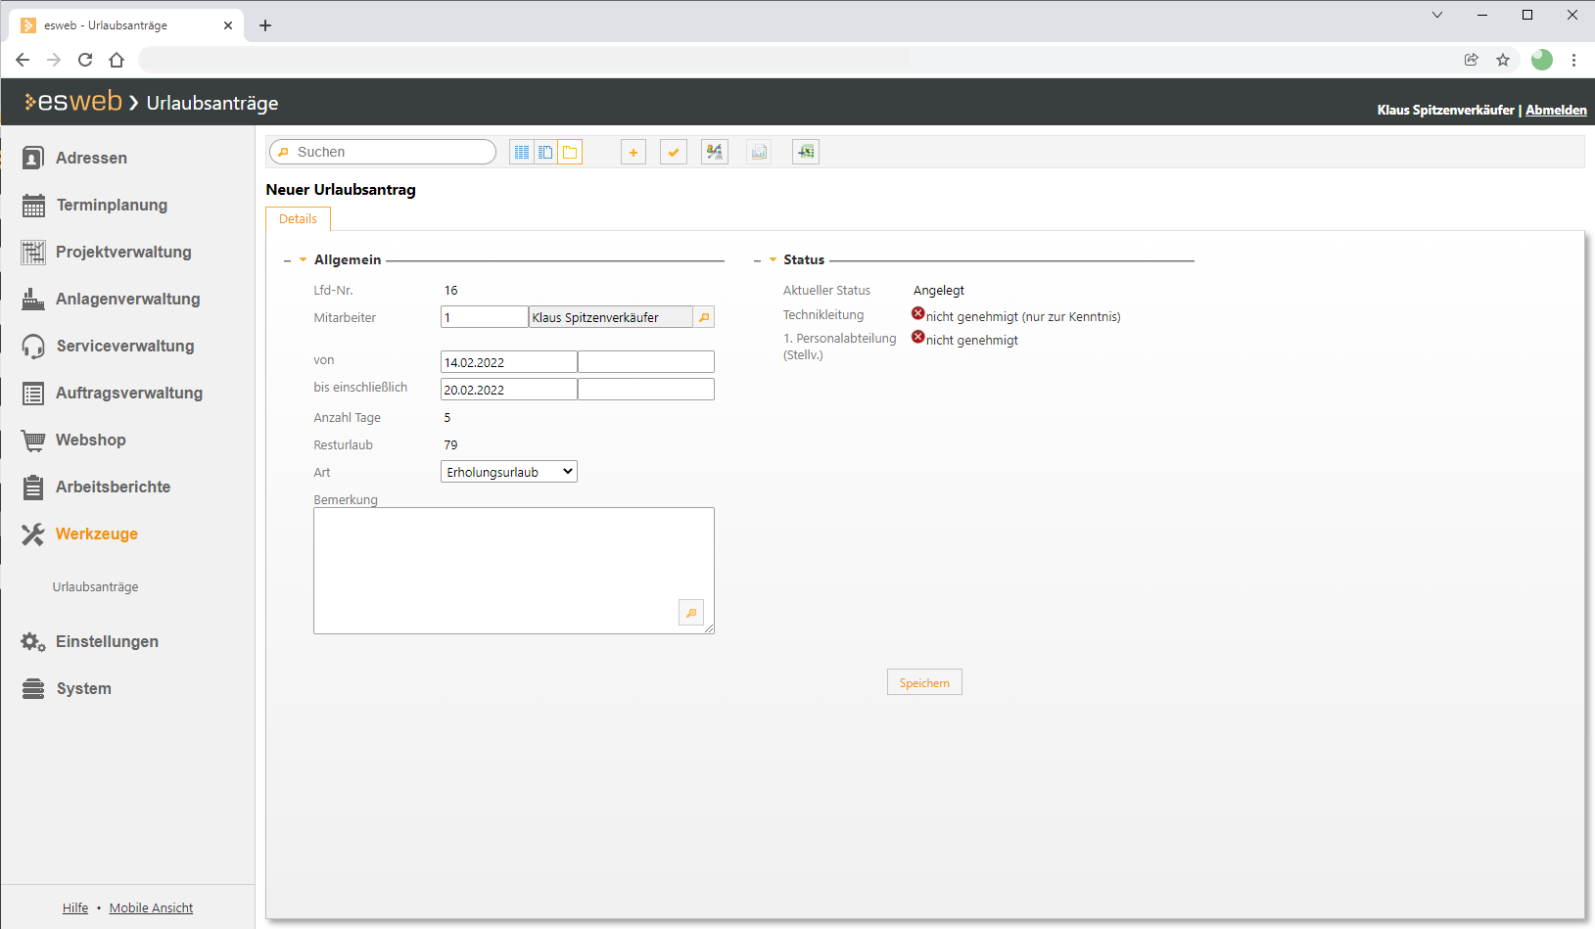Click the plus icon to add a request
The width and height of the screenshot is (1595, 929).
(633, 152)
